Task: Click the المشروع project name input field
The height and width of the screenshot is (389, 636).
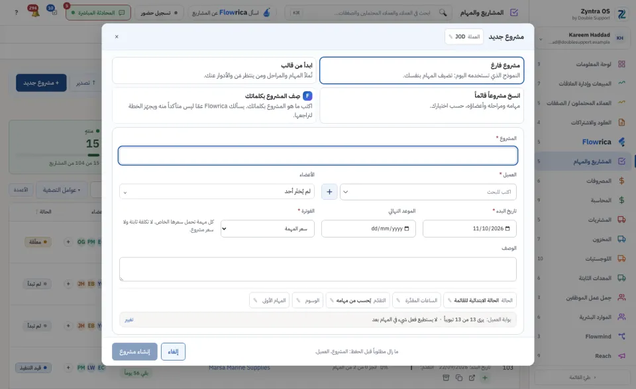Action: click(x=318, y=155)
